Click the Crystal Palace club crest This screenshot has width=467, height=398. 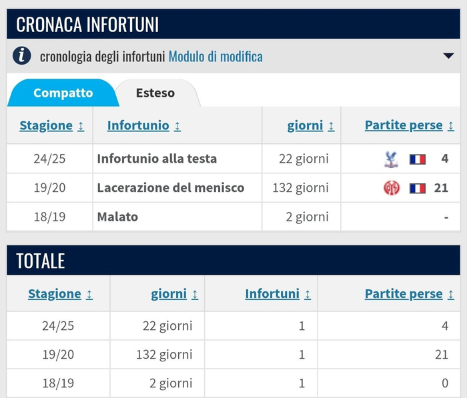(x=391, y=159)
